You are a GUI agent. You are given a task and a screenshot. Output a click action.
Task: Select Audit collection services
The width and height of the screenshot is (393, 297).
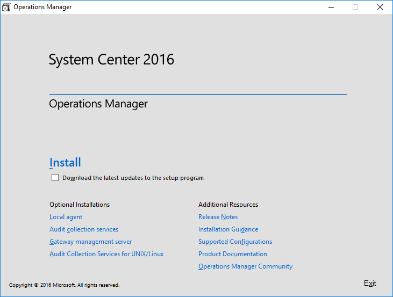[84, 229]
